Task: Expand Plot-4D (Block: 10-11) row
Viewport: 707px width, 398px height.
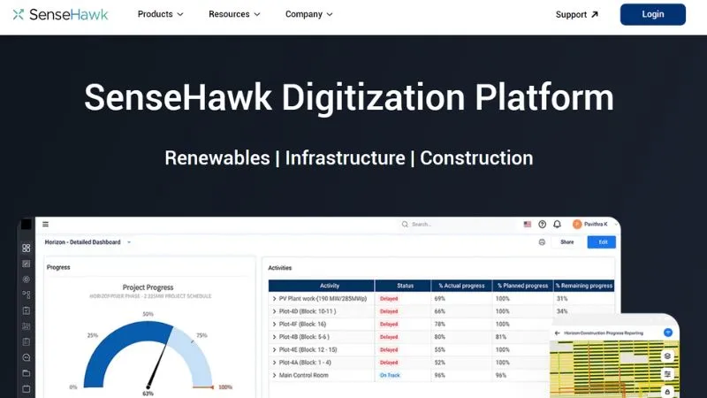Action: click(x=274, y=311)
